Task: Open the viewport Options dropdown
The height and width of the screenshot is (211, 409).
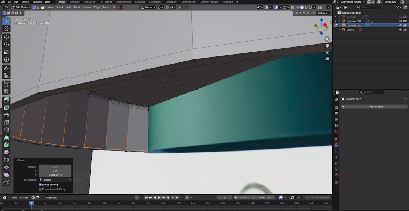Action: [x=323, y=13]
